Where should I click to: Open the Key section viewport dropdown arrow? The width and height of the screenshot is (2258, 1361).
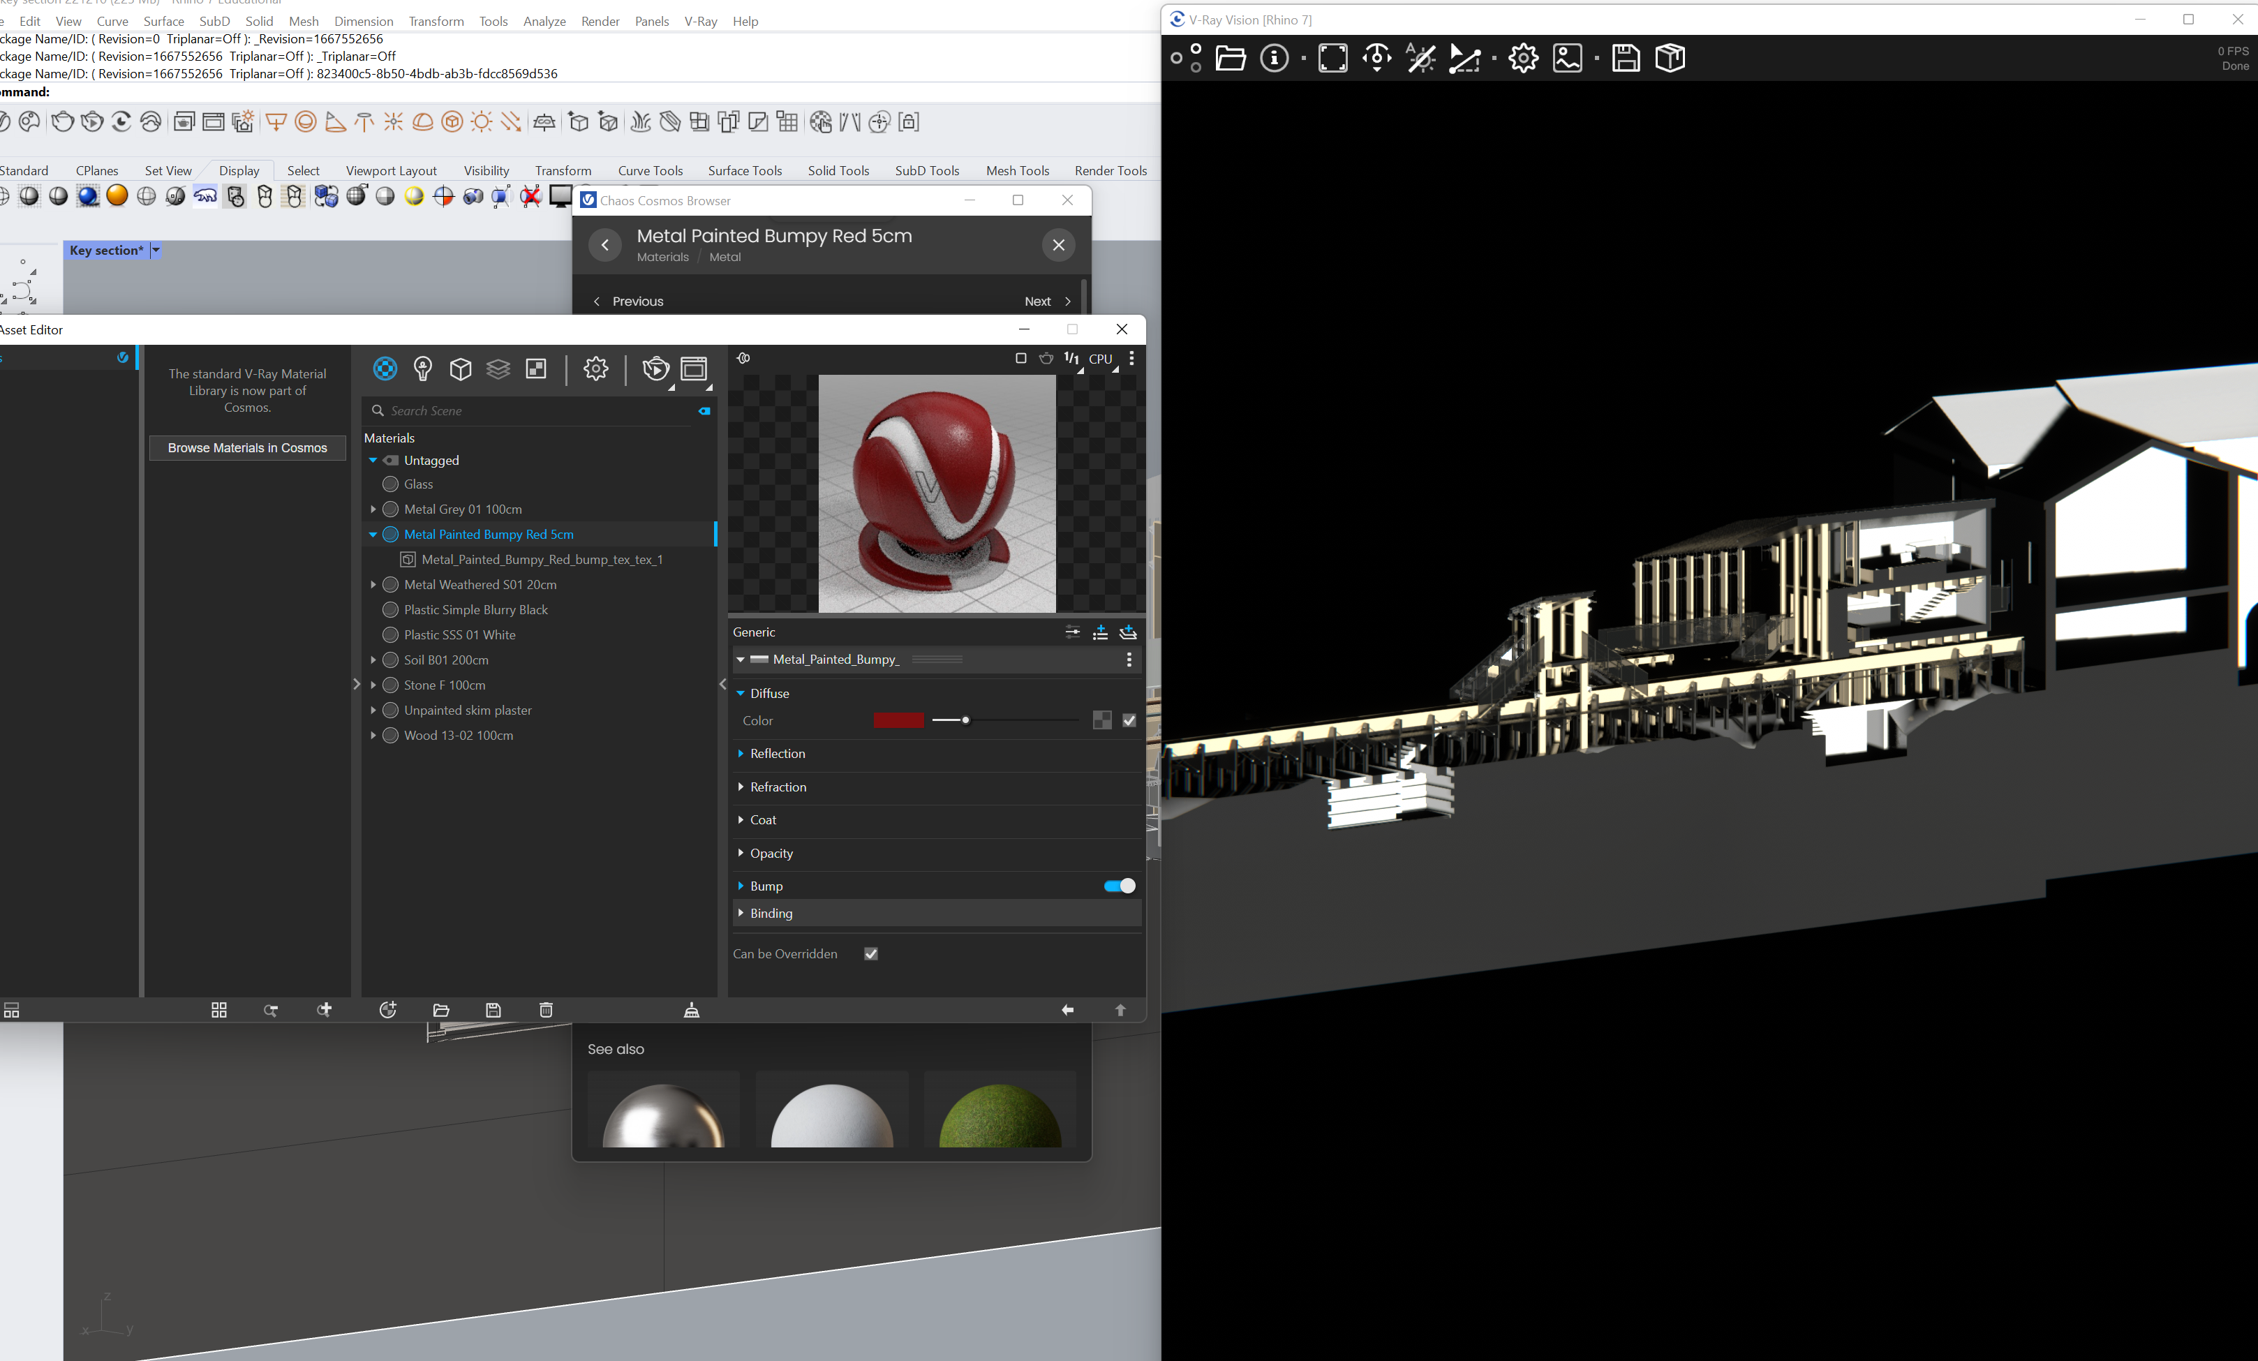pos(156,250)
